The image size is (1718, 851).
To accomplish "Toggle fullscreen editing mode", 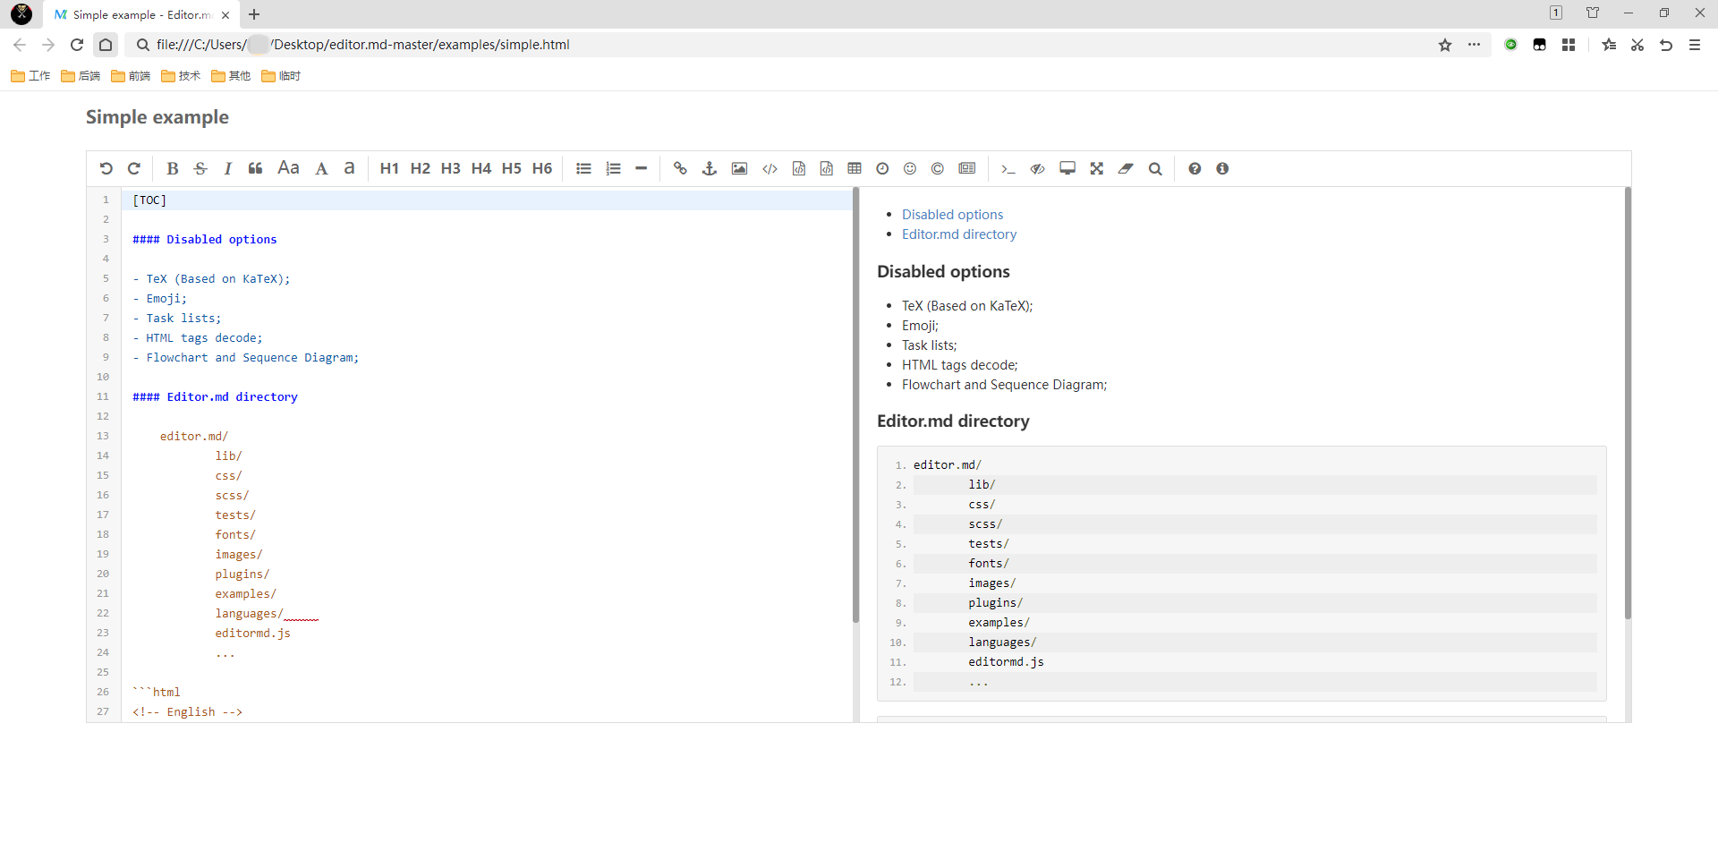I will pyautogui.click(x=1097, y=168).
